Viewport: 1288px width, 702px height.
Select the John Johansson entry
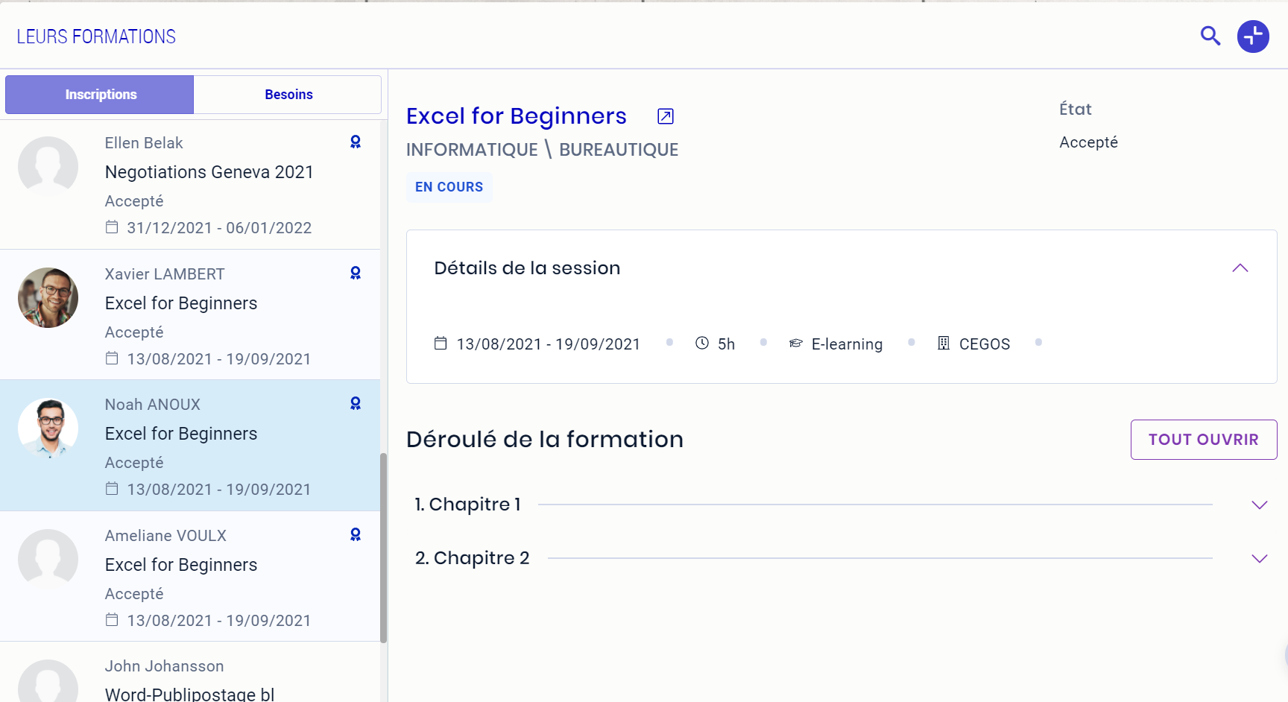[x=190, y=672]
